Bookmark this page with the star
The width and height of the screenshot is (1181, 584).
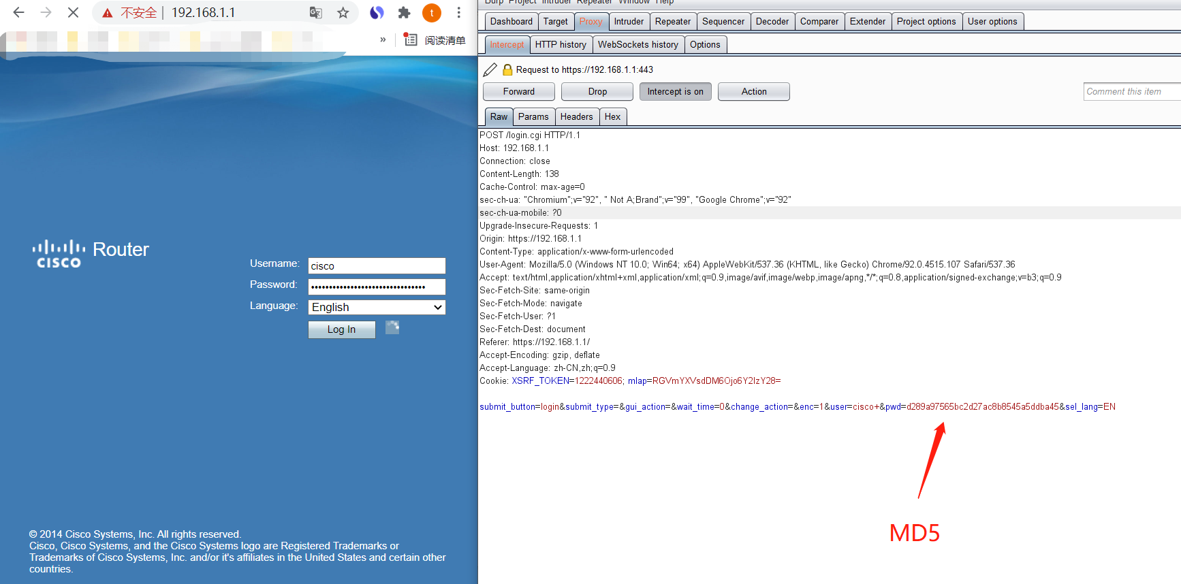tap(343, 12)
